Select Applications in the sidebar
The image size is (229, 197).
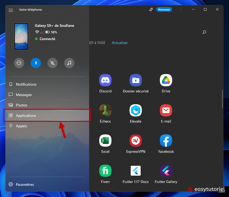pyautogui.click(x=47, y=116)
